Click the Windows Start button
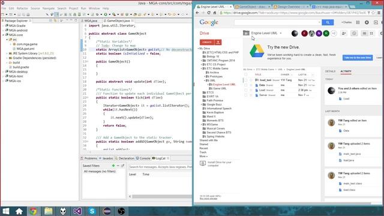This screenshot has width=384, height=216. 5,211
